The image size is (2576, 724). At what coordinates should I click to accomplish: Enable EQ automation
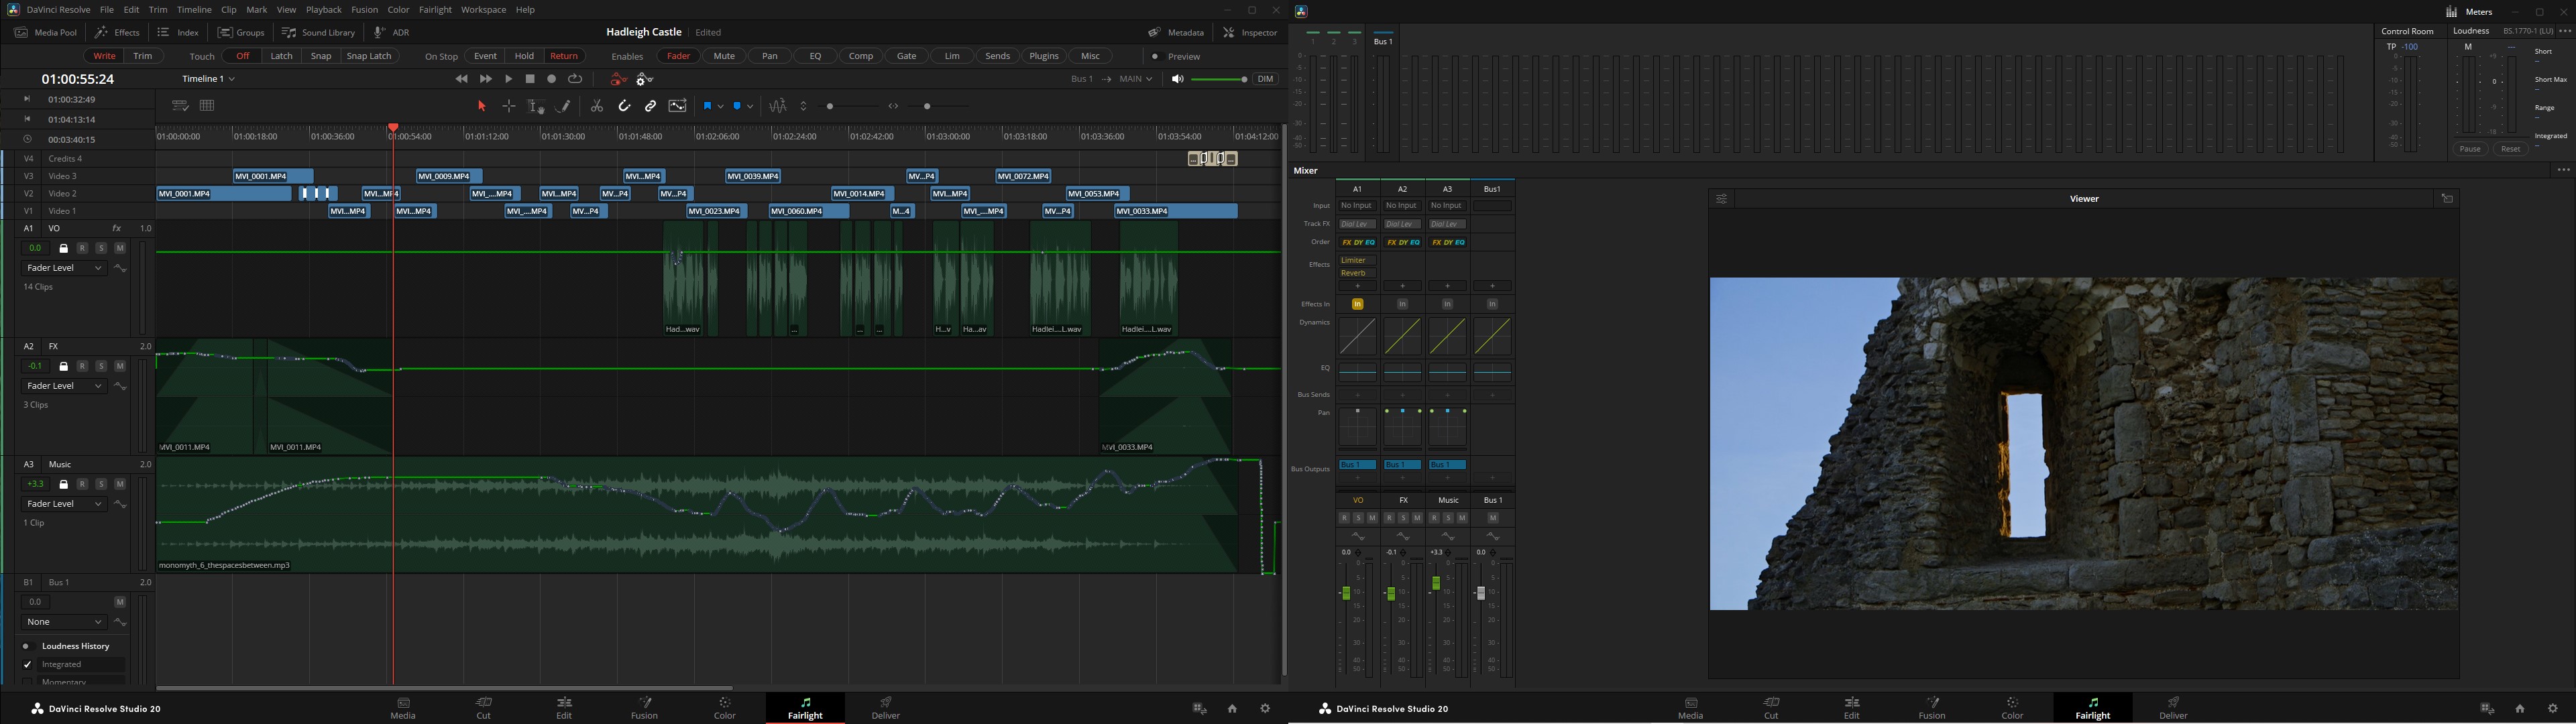(x=815, y=57)
